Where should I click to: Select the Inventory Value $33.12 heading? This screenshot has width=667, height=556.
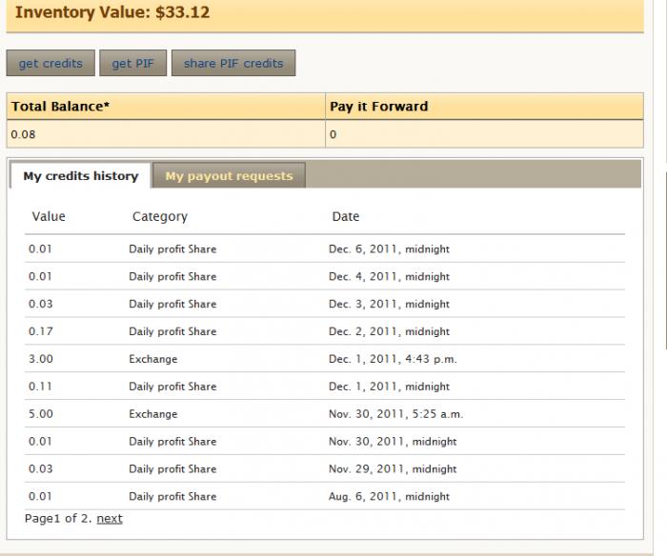tap(112, 12)
